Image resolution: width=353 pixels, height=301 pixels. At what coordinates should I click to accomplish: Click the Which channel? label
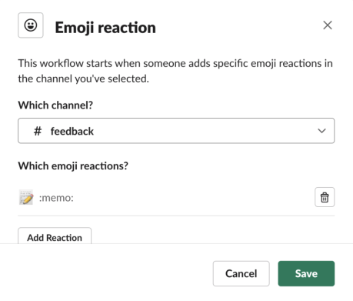pos(55,105)
